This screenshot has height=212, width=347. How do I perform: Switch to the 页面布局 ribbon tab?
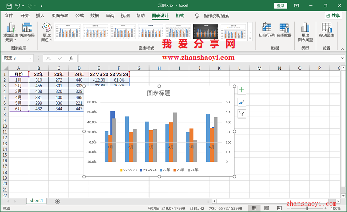[x=60, y=15]
